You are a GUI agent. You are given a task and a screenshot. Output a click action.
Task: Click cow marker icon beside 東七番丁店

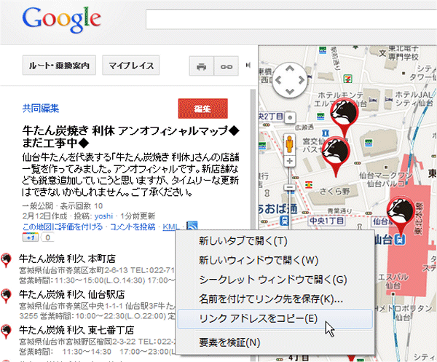click(6, 331)
